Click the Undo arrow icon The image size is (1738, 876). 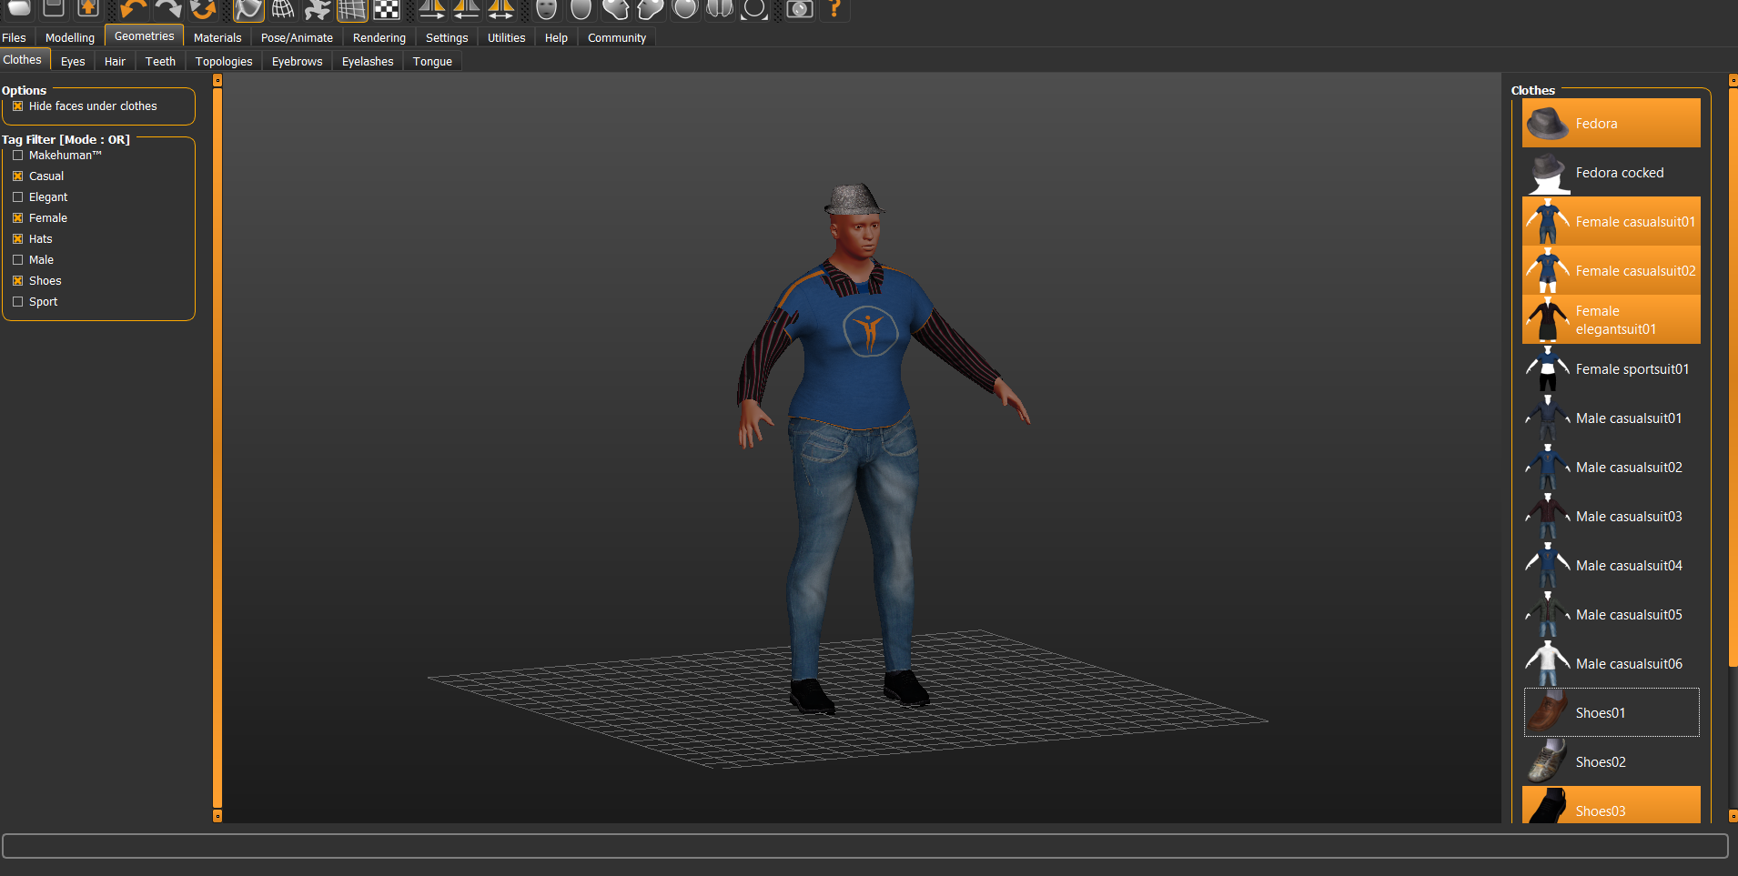(133, 10)
